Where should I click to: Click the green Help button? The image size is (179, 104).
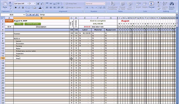click(19, 24)
